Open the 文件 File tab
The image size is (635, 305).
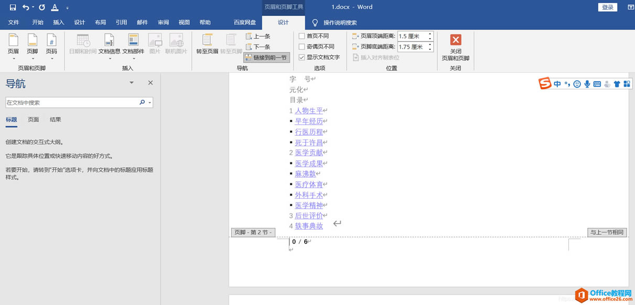tap(14, 23)
